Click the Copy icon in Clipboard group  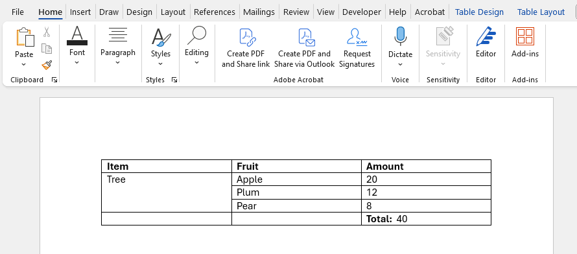[47, 49]
